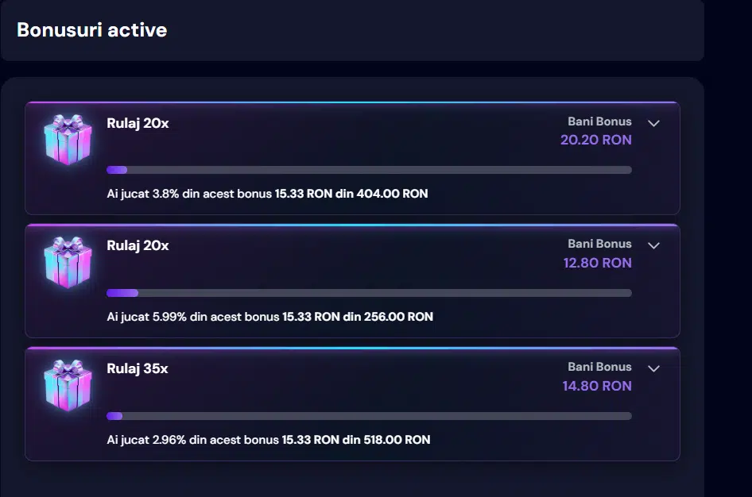752x497 pixels.
Task: Click the 20.20 RON bonus amount
Action: pos(596,140)
